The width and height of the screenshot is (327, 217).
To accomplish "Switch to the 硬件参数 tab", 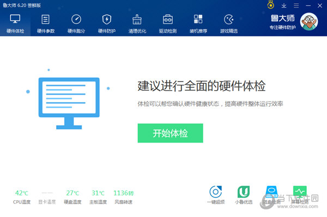I will click(46, 23).
